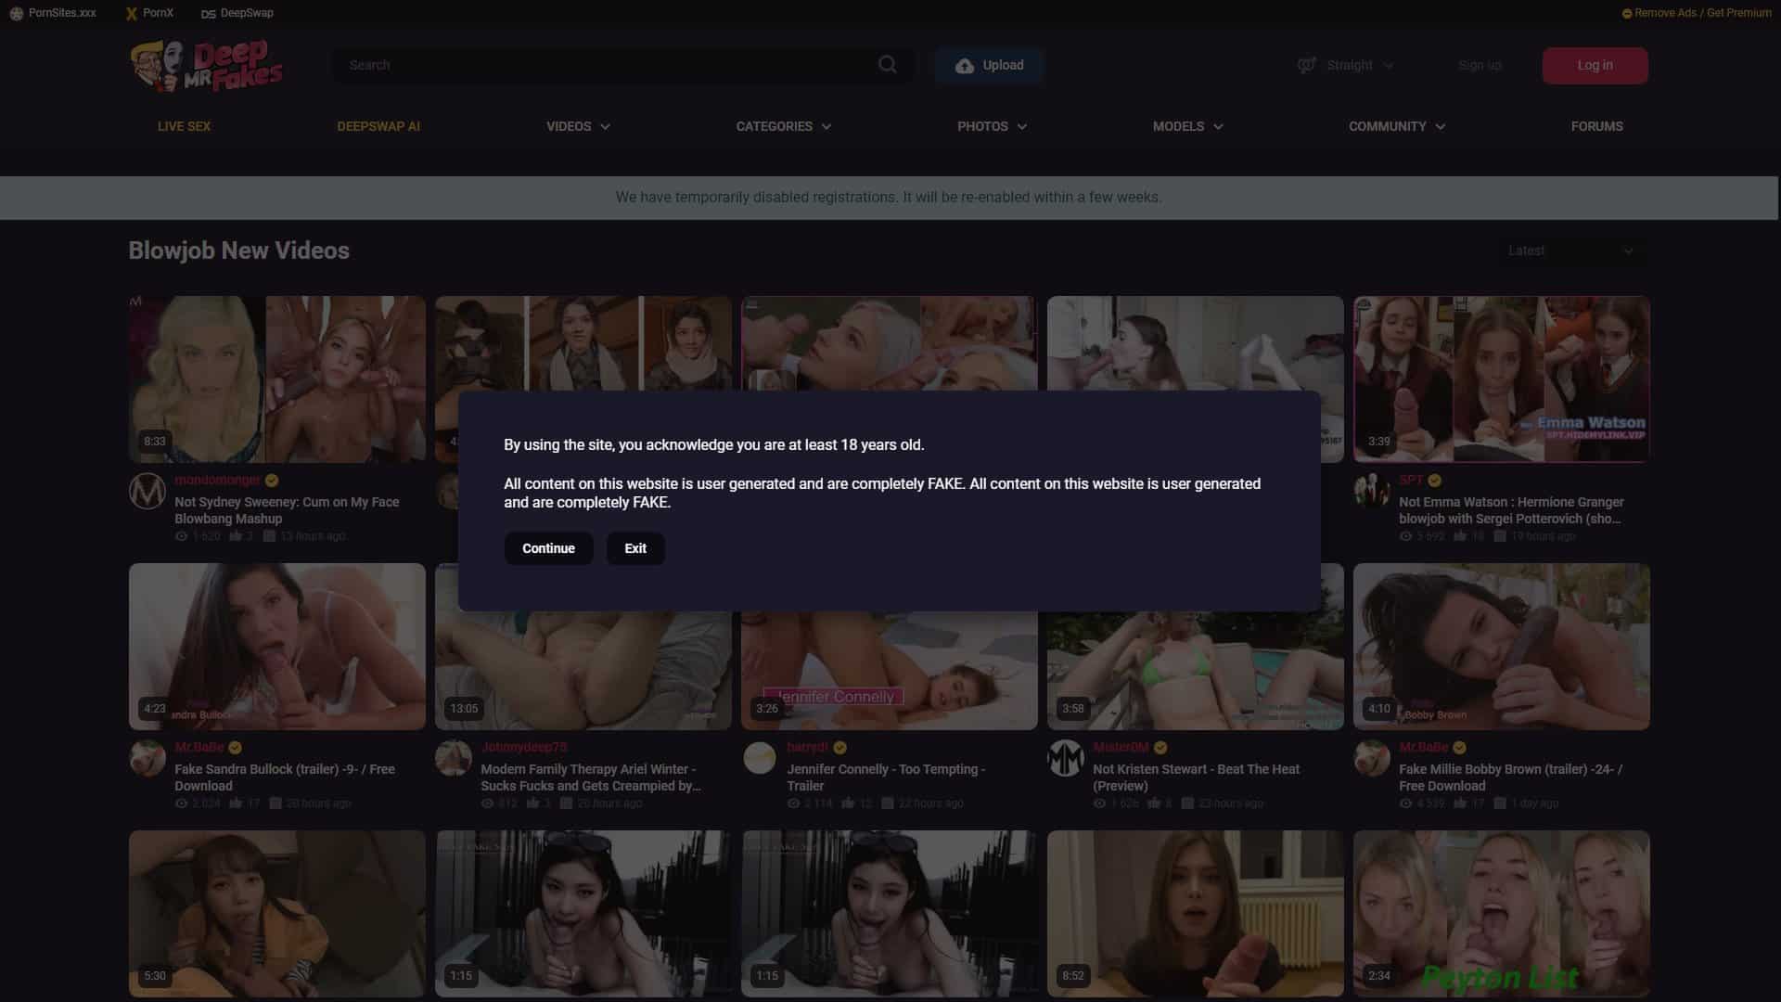The height and width of the screenshot is (1002, 1781).
Task: Click the Remove Ads / Get Premium link
Action: [1697, 13]
